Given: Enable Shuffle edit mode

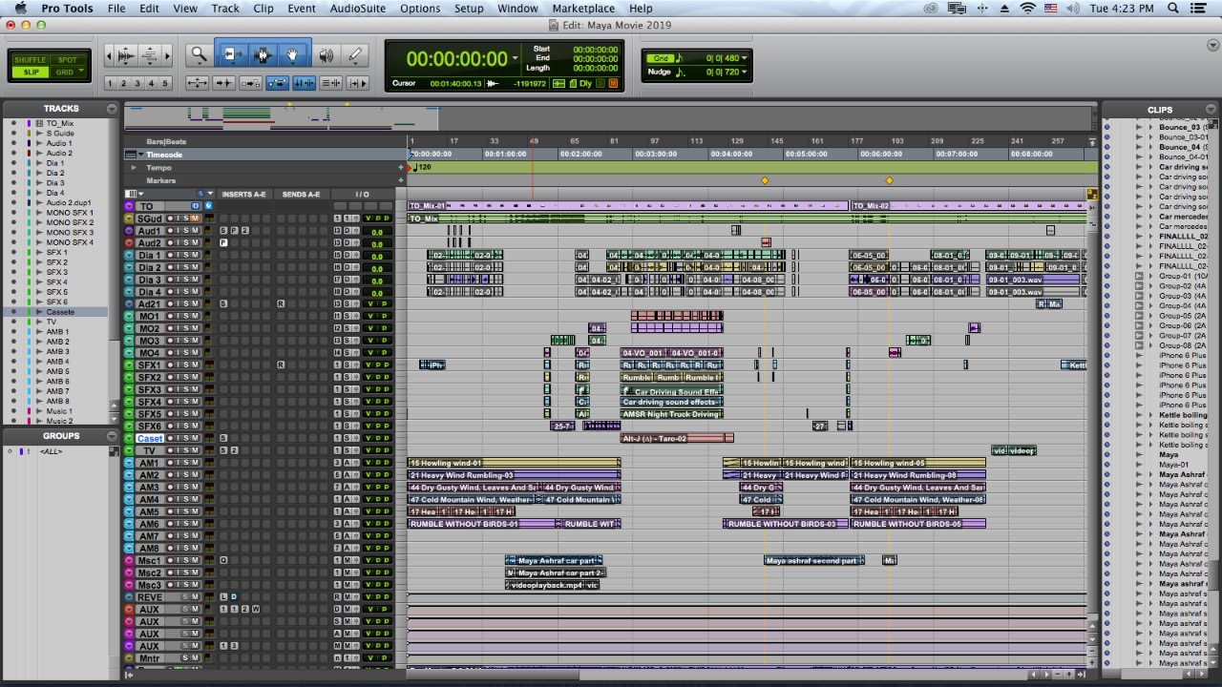Looking at the screenshot, I should [32, 60].
